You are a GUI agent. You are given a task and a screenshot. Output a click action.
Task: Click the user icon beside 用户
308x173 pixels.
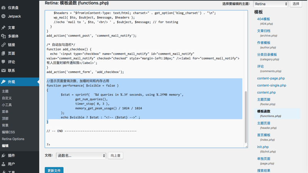point(3,164)
